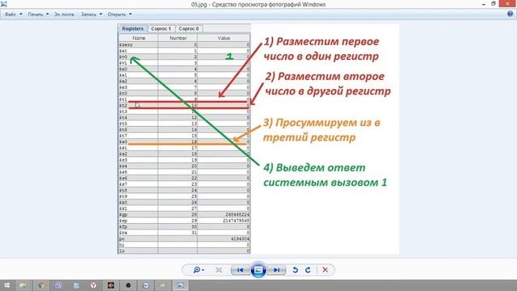Open the help question mark icon
This screenshot has height=291, width=517.
tap(510, 14)
